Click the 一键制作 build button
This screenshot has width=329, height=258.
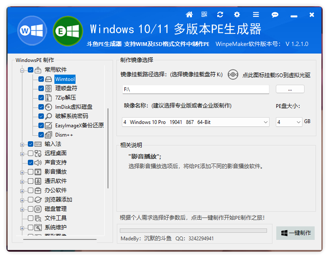point(295,233)
